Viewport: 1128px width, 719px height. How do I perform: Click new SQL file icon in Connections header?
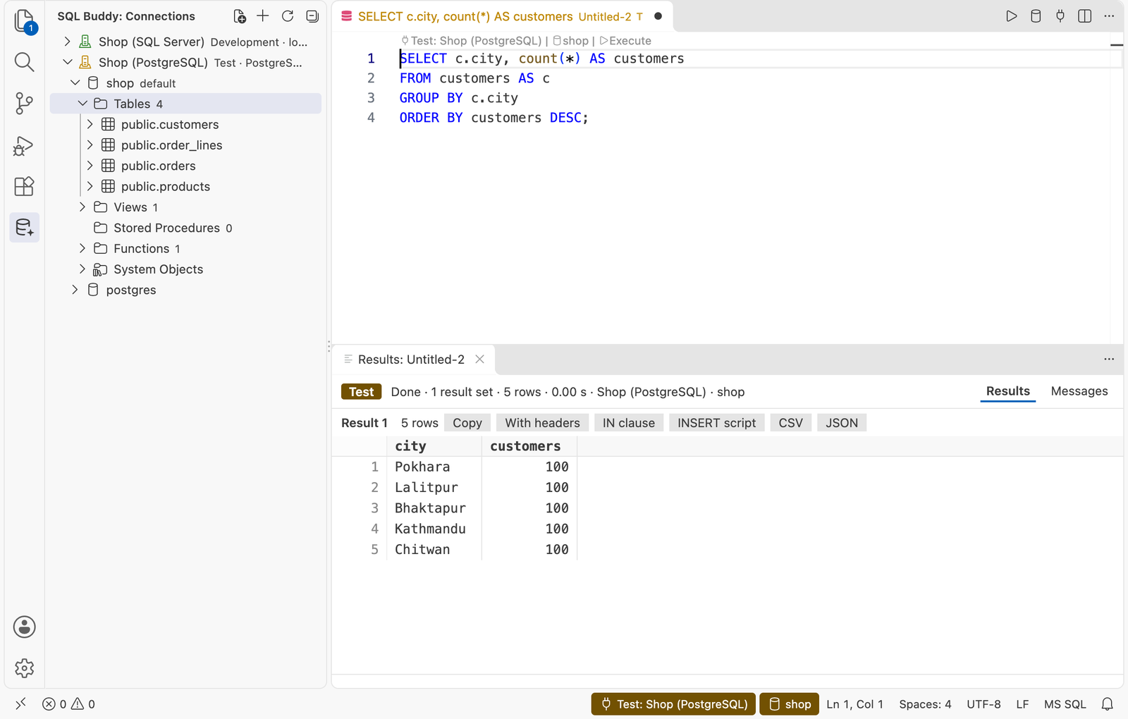(240, 16)
